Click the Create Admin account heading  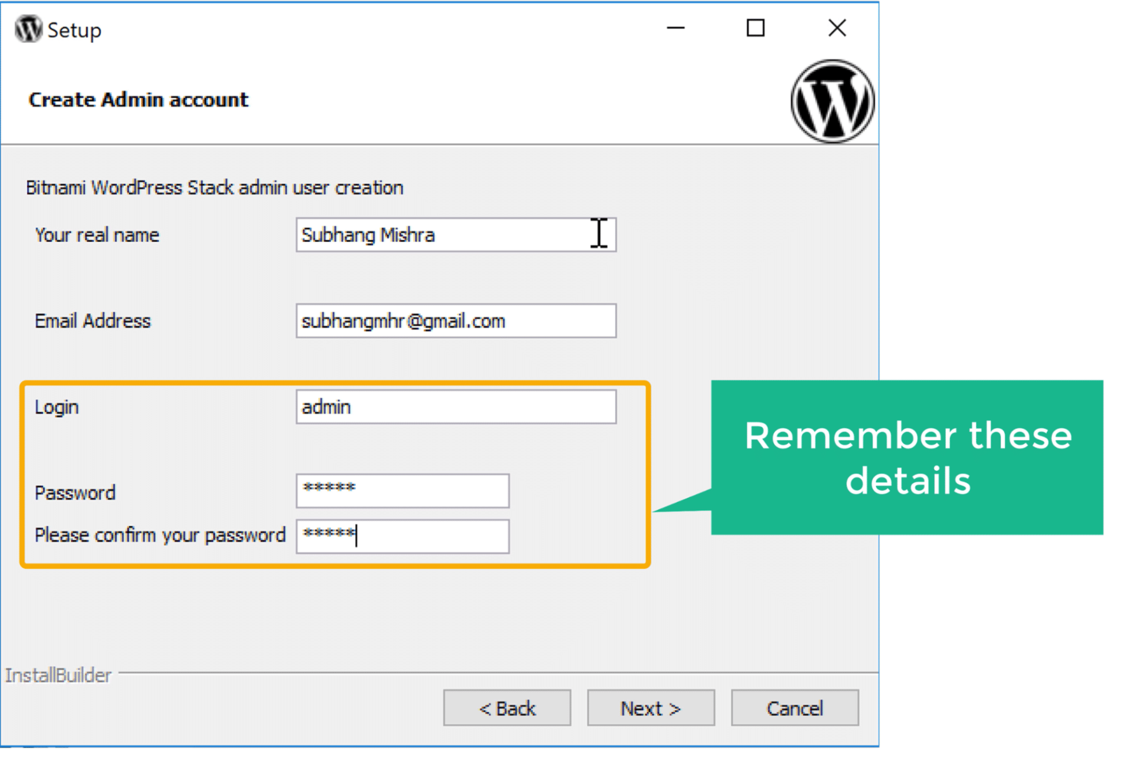pyautogui.click(x=138, y=99)
